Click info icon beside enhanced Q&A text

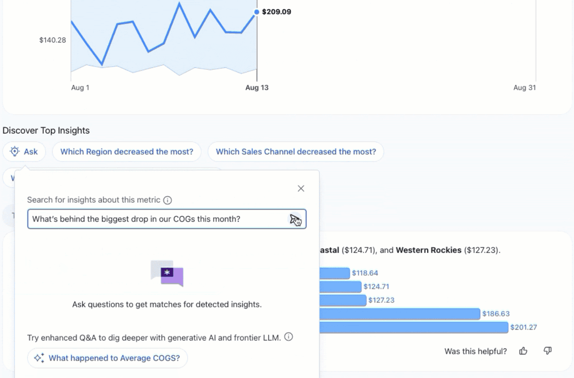point(289,337)
